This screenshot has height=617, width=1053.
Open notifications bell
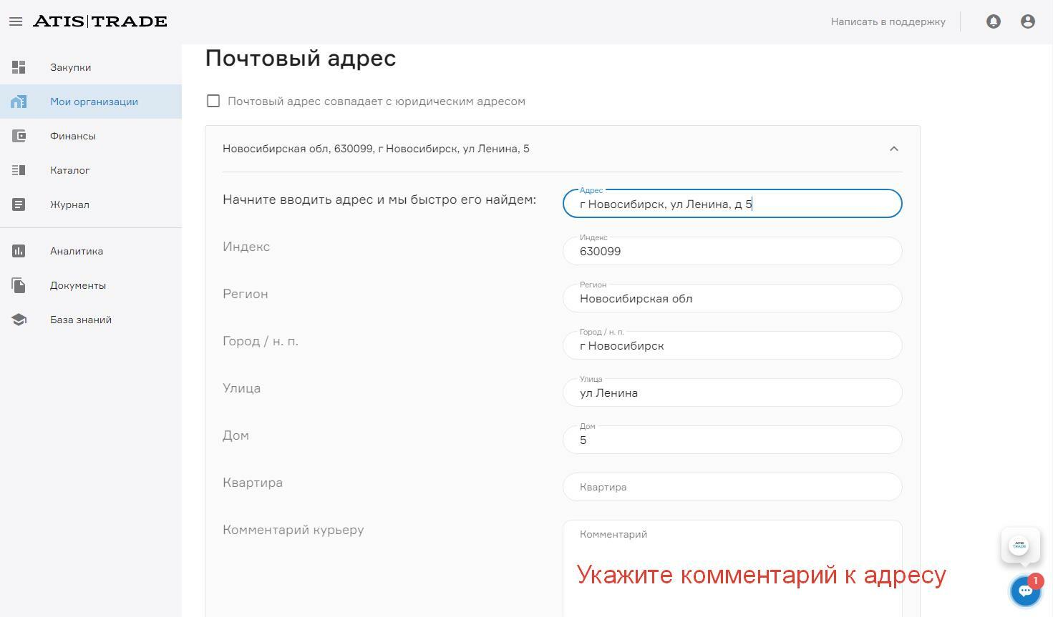click(x=994, y=21)
